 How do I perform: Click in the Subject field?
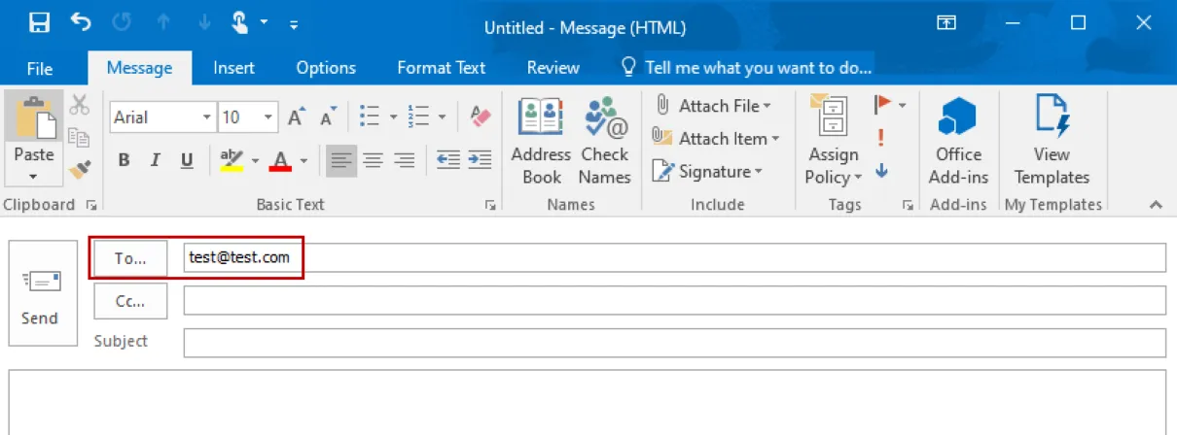click(674, 343)
